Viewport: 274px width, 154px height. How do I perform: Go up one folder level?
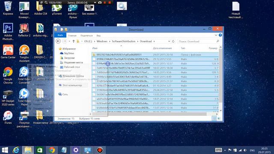pos(74,41)
